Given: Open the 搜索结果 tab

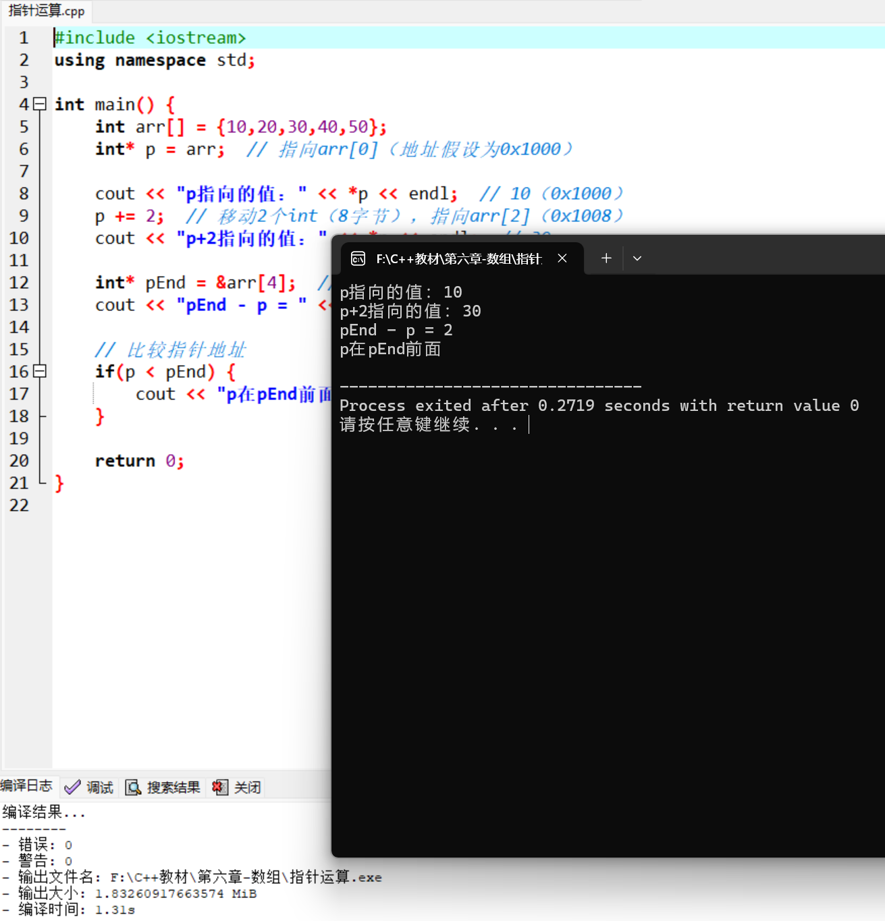Looking at the screenshot, I should [163, 787].
